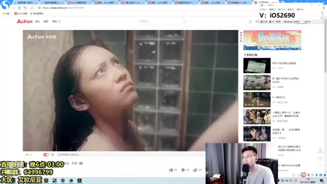The image size is (327, 184).
Task: Click the main video player area
Action: (130, 90)
